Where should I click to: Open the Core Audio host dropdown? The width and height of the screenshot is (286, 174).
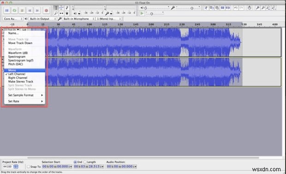tap(13, 19)
